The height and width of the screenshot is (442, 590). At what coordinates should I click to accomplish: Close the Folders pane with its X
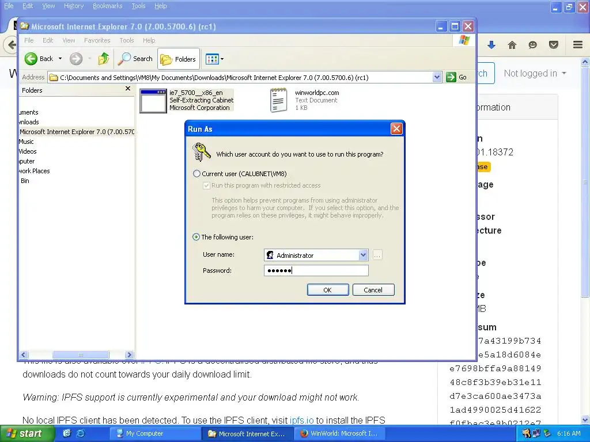128,88
